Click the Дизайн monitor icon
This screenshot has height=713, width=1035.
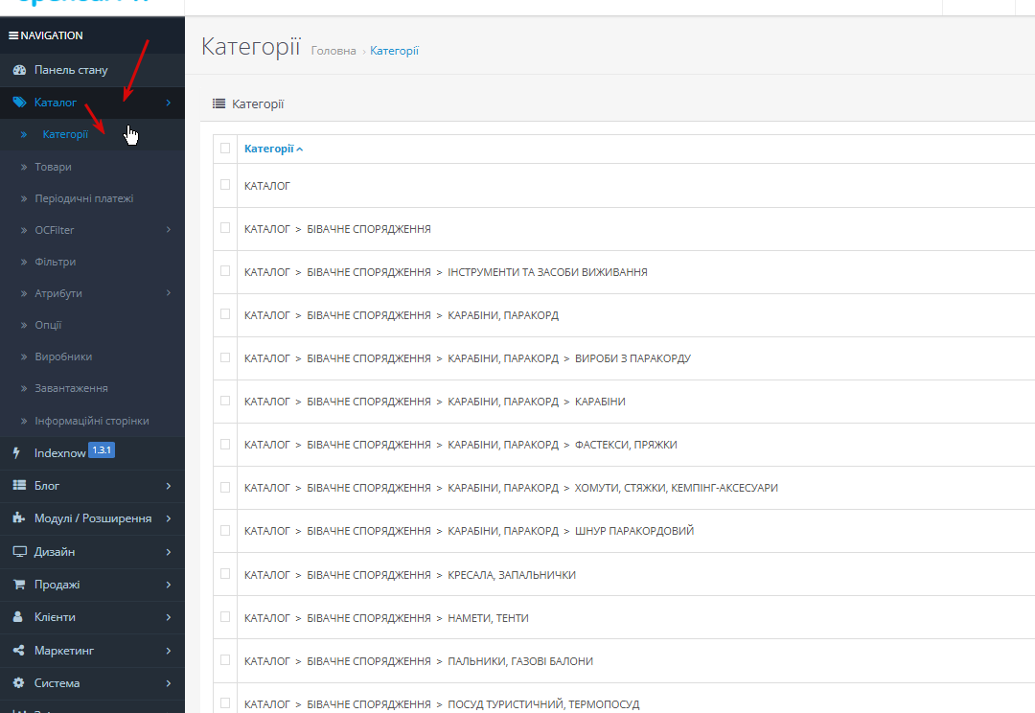pos(18,552)
